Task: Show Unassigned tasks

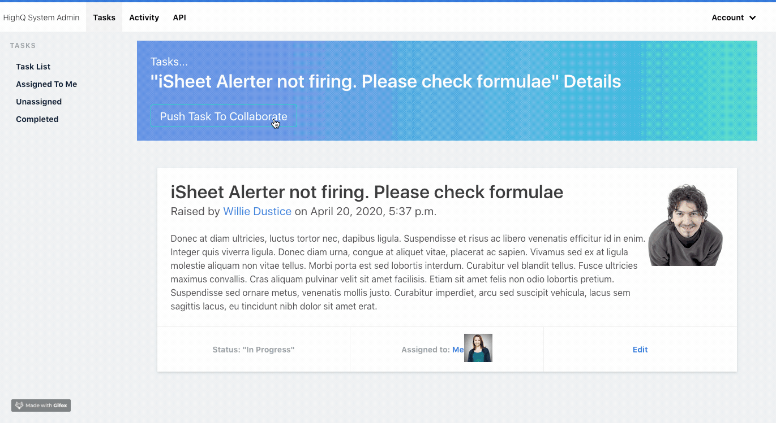Action: pos(38,102)
